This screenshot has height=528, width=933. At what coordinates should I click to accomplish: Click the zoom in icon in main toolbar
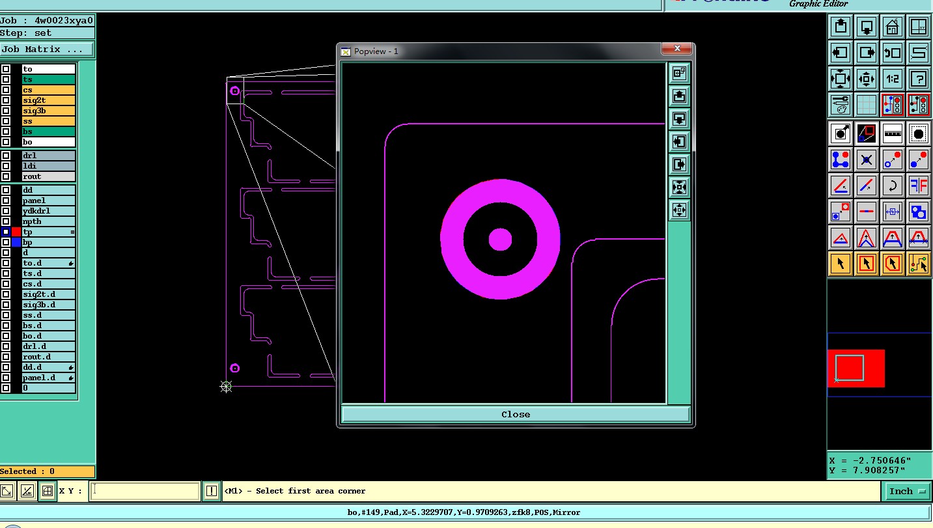click(x=841, y=79)
